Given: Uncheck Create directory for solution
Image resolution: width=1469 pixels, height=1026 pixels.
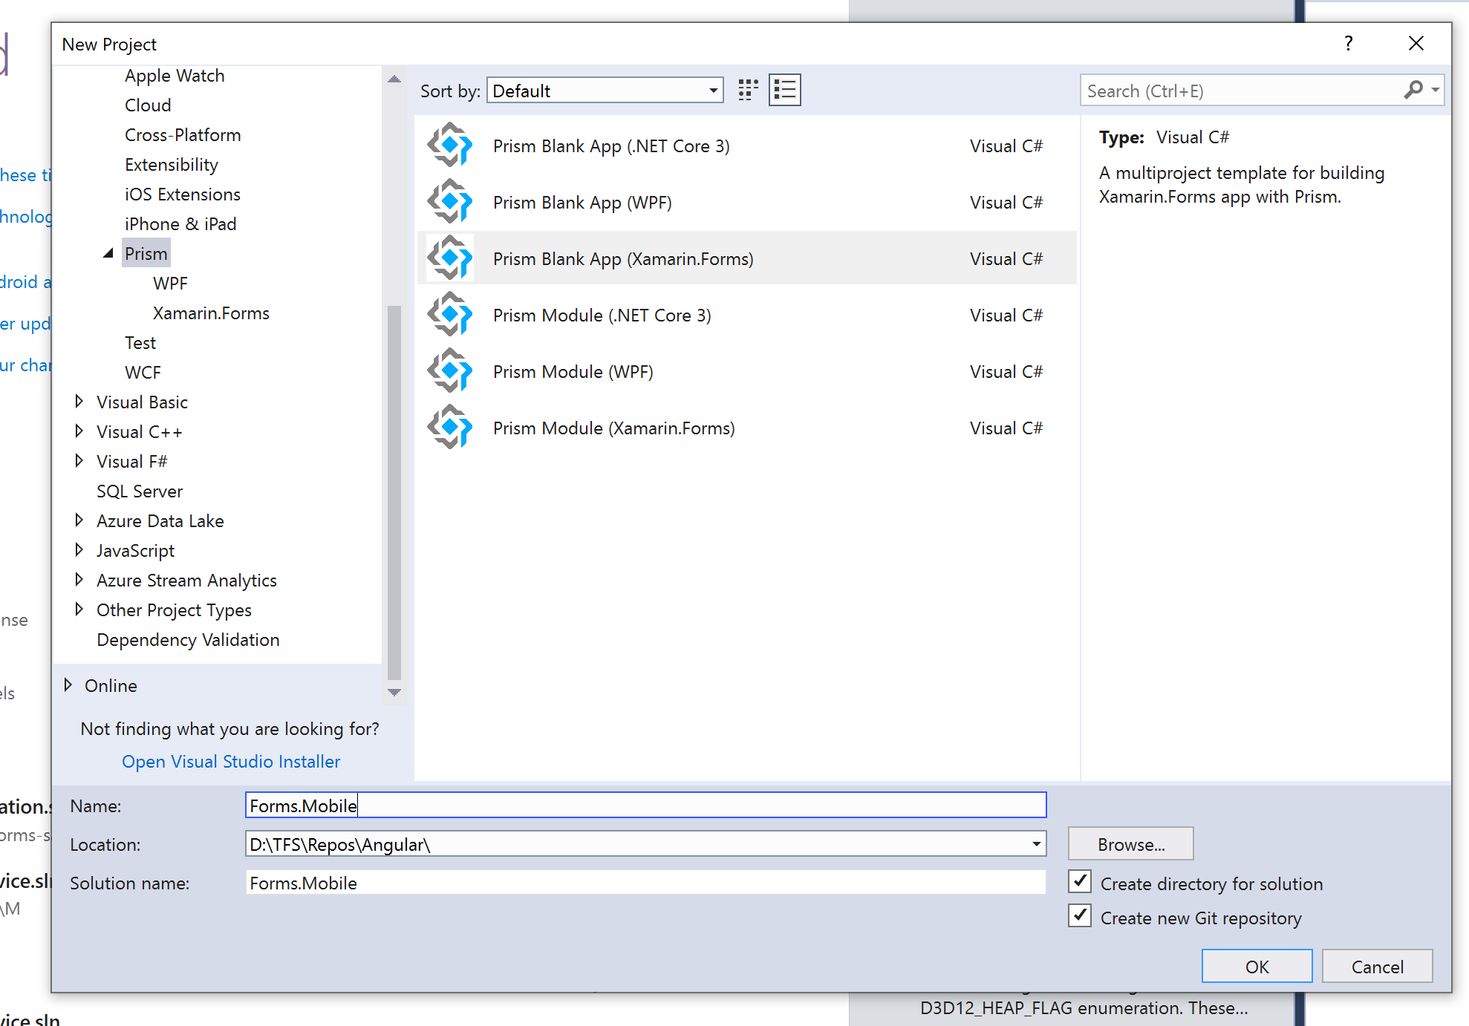Looking at the screenshot, I should pyautogui.click(x=1080, y=882).
